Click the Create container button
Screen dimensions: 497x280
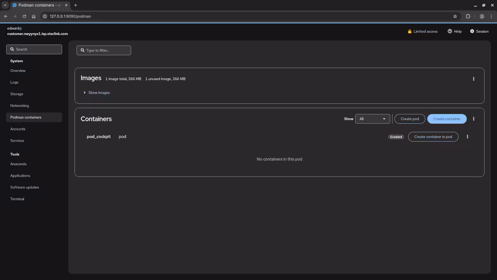tap(447, 119)
